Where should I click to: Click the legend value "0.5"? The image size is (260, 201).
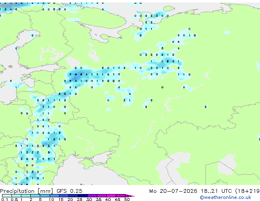click(14, 199)
